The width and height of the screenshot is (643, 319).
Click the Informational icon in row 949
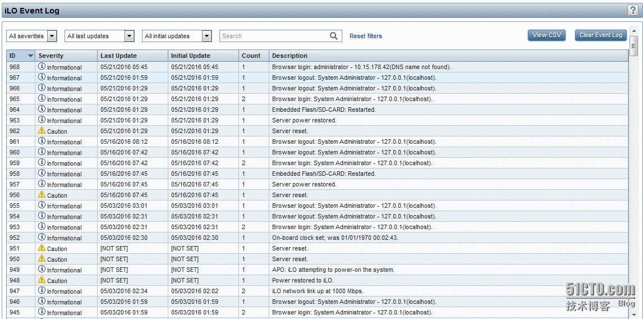click(42, 269)
